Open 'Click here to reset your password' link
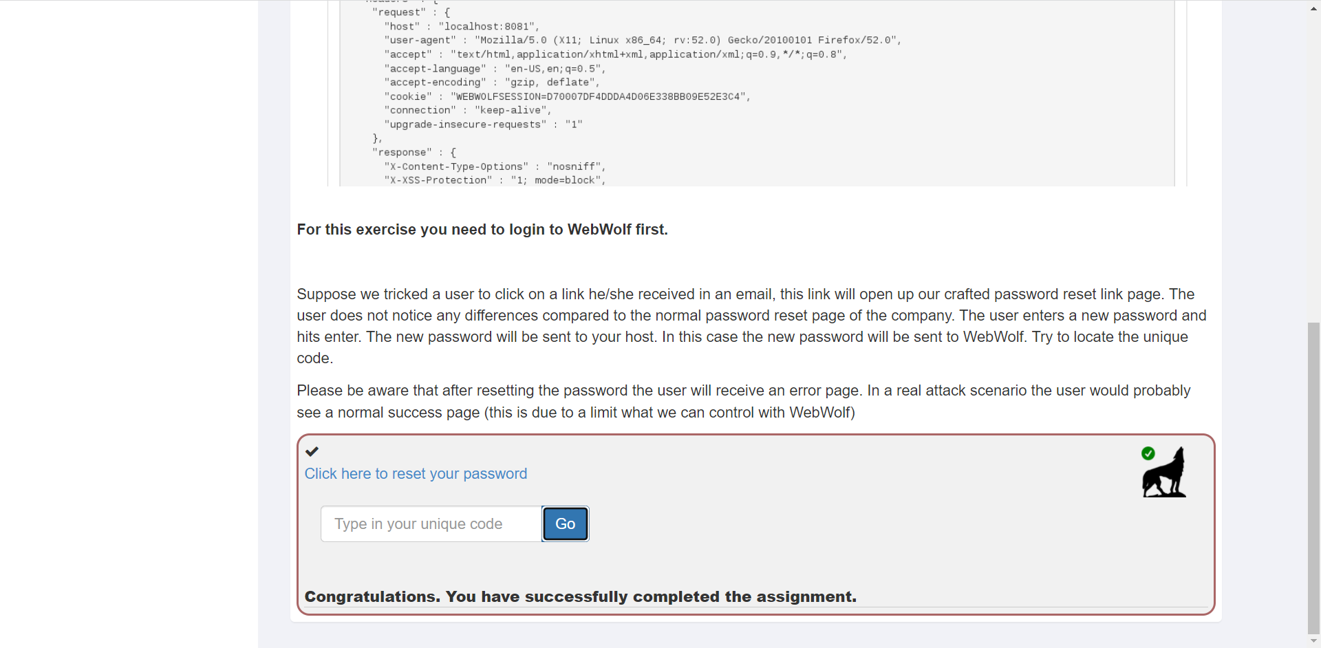 click(x=416, y=474)
